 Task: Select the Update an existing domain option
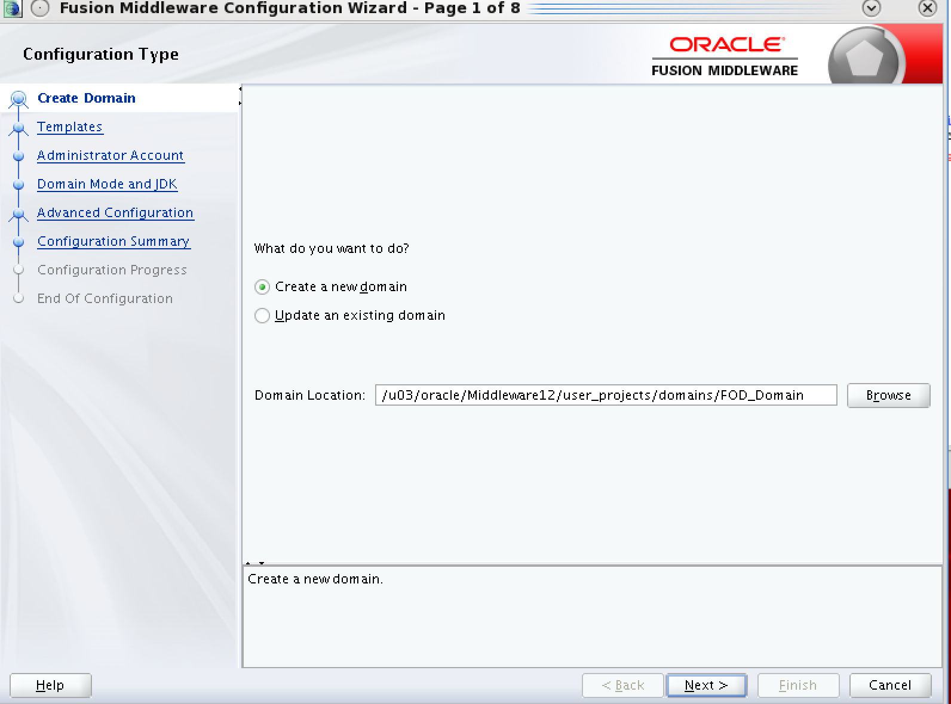click(x=262, y=316)
